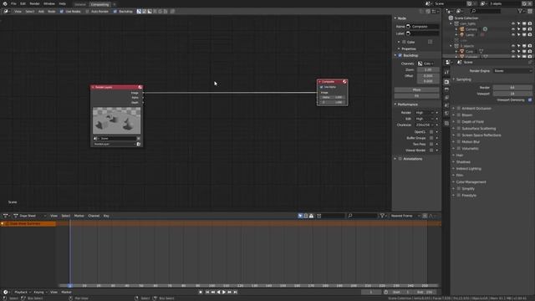Collapse the Performance panel

pyautogui.click(x=395, y=104)
